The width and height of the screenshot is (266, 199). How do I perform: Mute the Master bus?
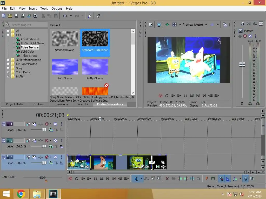click(x=250, y=36)
